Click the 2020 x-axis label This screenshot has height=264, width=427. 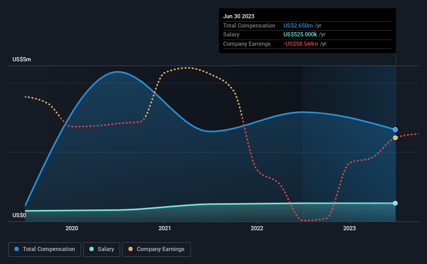point(72,228)
